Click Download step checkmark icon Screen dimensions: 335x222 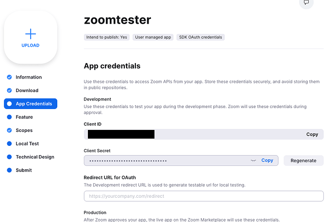click(9, 90)
